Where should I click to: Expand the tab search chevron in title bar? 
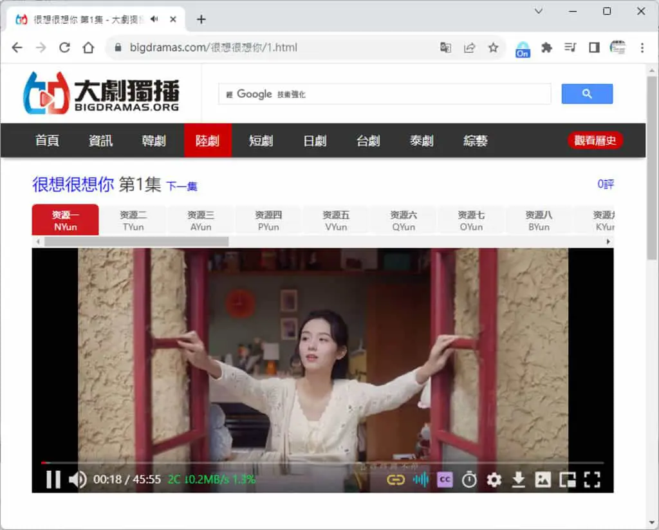539,11
